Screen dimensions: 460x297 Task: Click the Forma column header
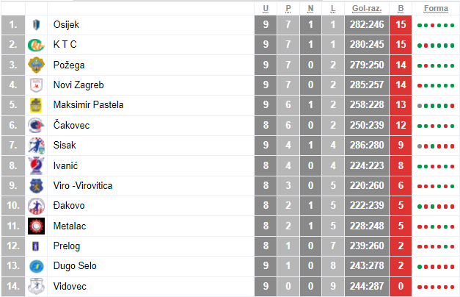(436, 8)
